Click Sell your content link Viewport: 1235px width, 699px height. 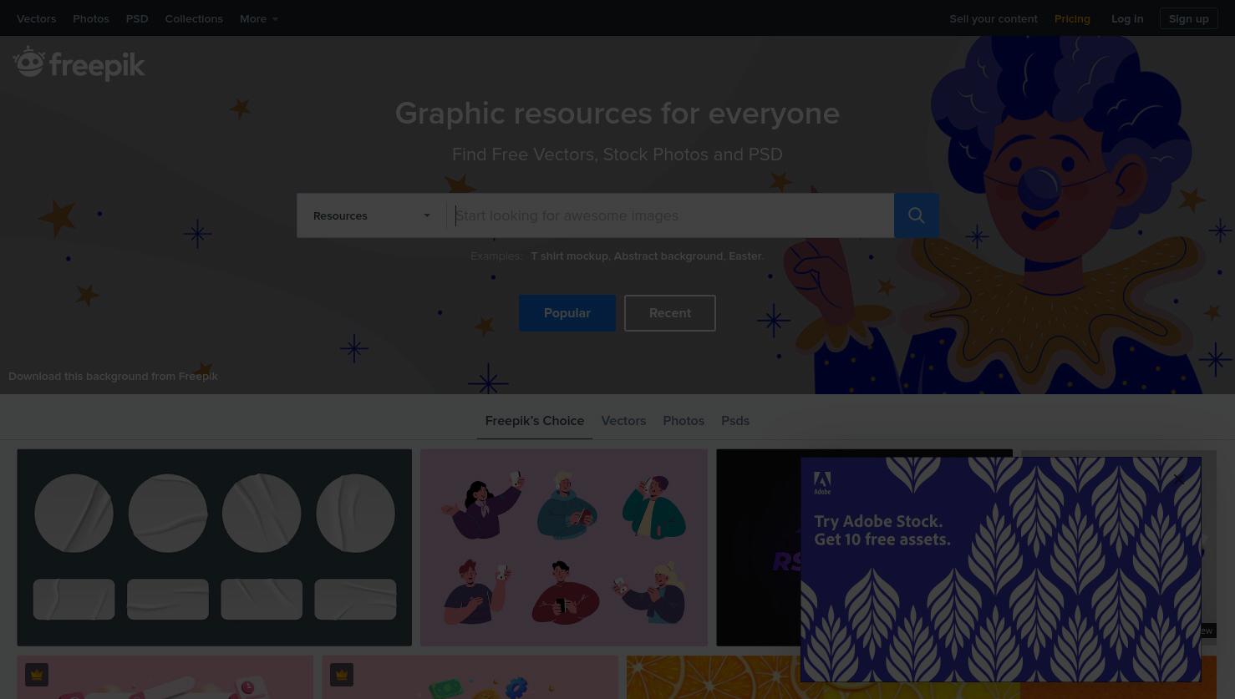[x=994, y=18]
